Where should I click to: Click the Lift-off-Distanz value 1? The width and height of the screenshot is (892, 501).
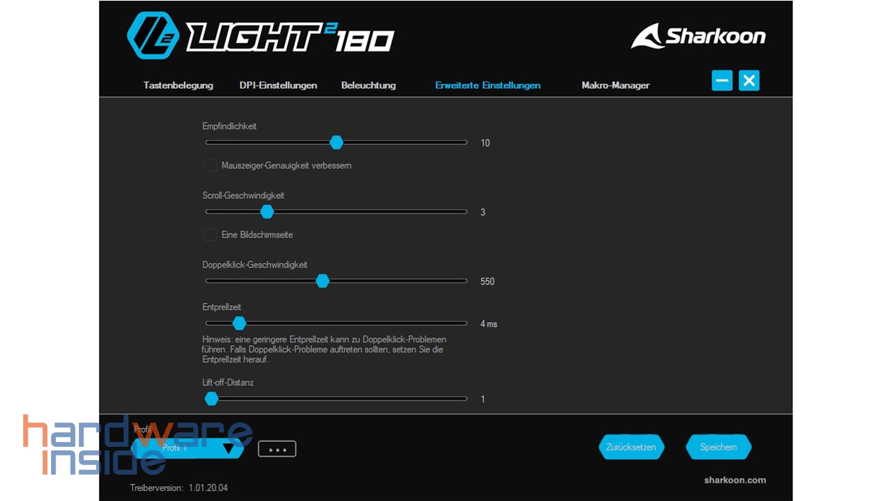click(x=483, y=399)
